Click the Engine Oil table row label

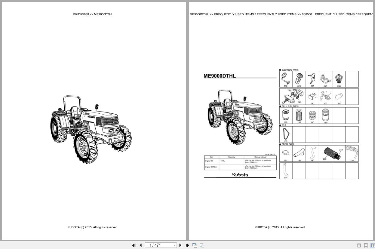click(209, 161)
